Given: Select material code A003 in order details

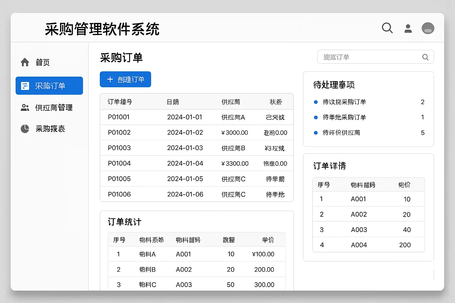Looking at the screenshot, I should (359, 230).
